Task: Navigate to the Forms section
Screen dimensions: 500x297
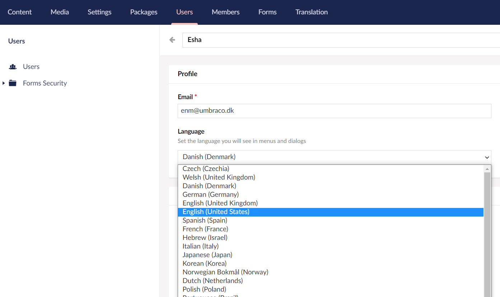Action: (267, 12)
